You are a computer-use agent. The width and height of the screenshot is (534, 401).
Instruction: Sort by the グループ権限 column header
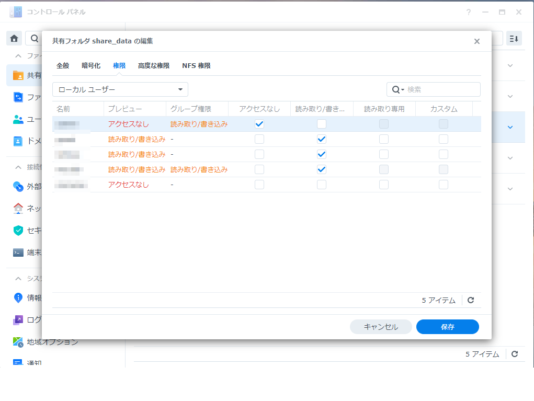pos(197,109)
